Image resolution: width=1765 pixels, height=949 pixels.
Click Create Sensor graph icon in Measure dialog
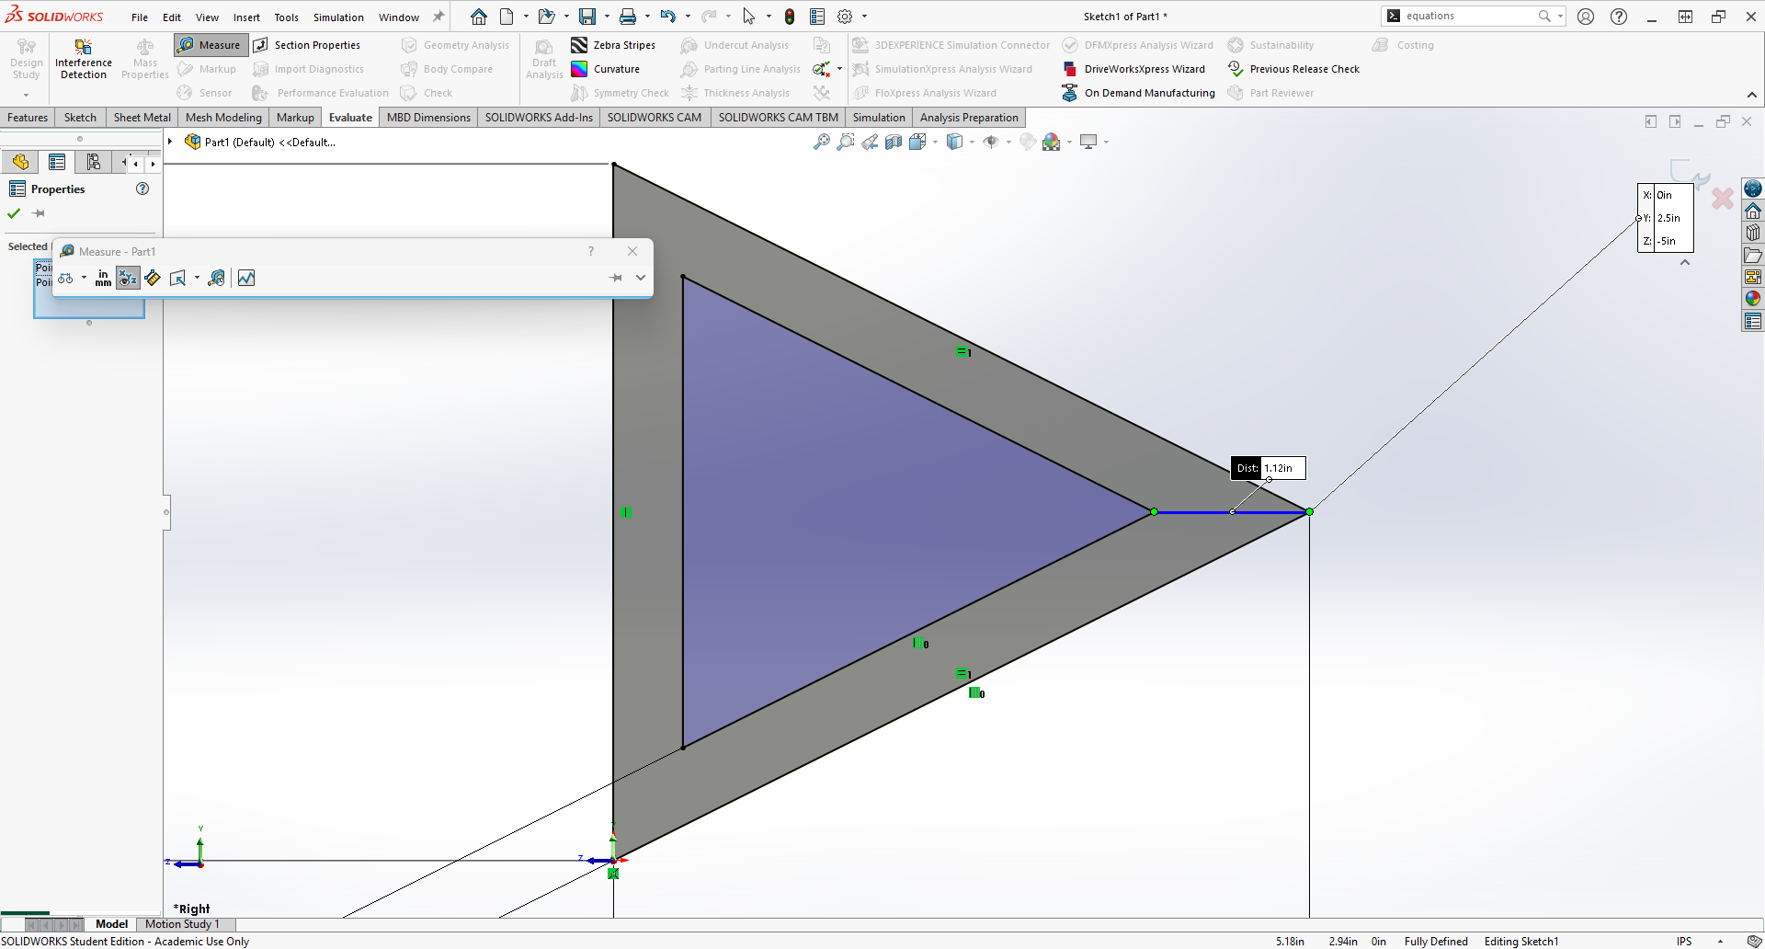point(246,278)
